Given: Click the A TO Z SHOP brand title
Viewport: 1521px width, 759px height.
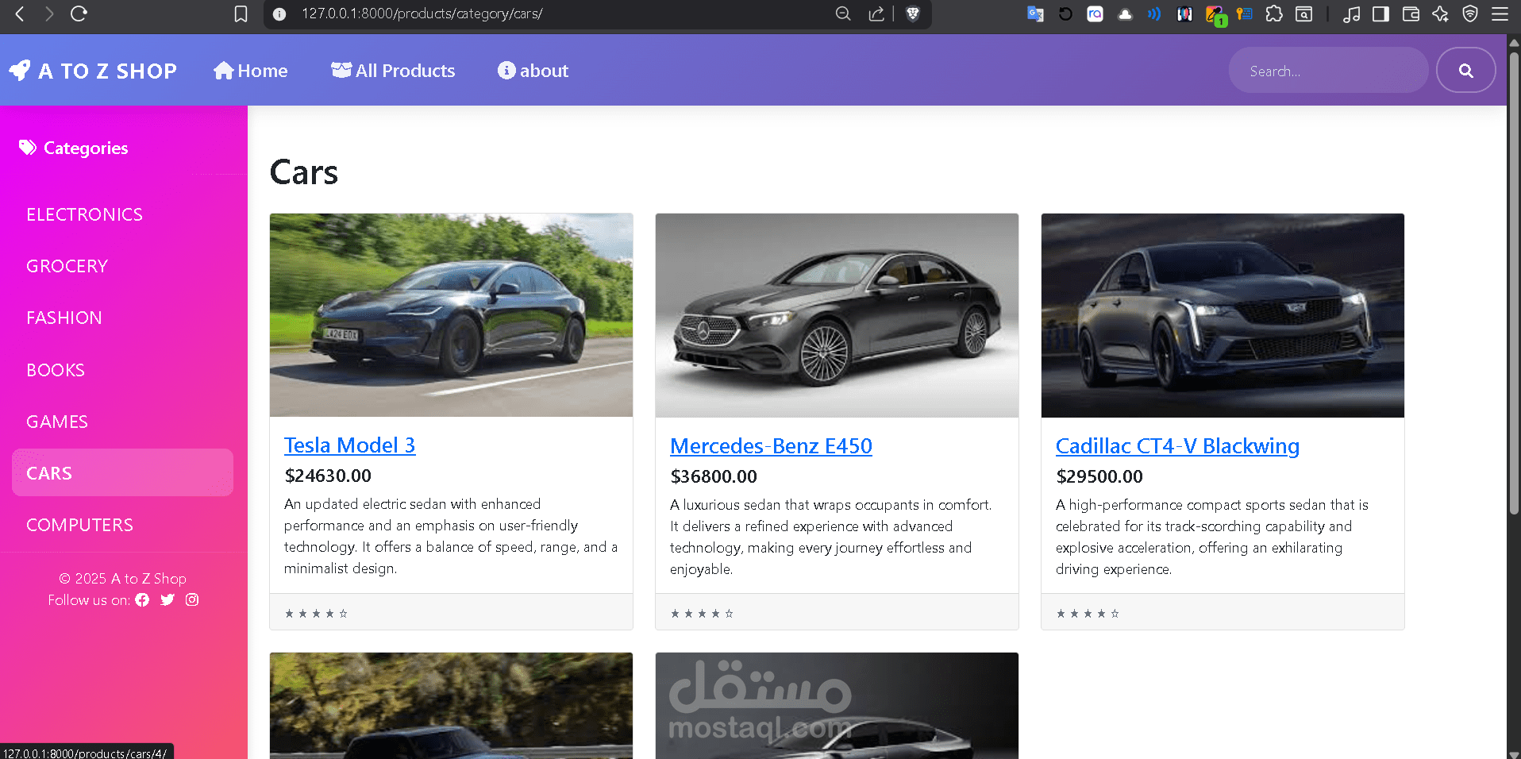Looking at the screenshot, I should (108, 71).
